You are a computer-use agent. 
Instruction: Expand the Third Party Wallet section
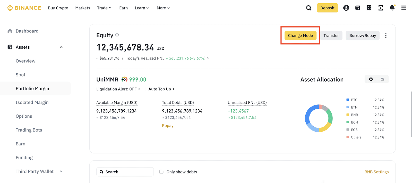coord(61,171)
